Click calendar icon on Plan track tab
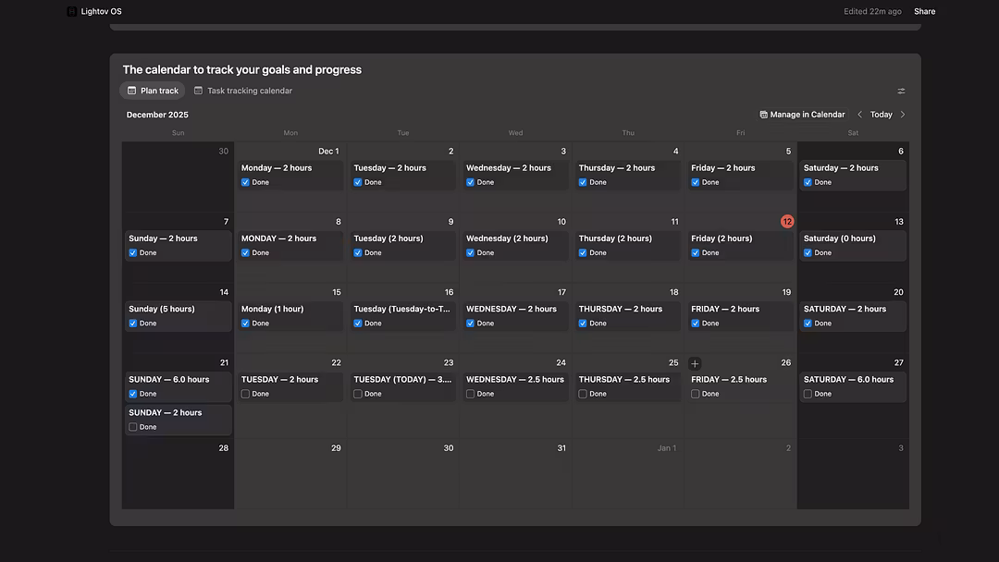 (x=131, y=91)
